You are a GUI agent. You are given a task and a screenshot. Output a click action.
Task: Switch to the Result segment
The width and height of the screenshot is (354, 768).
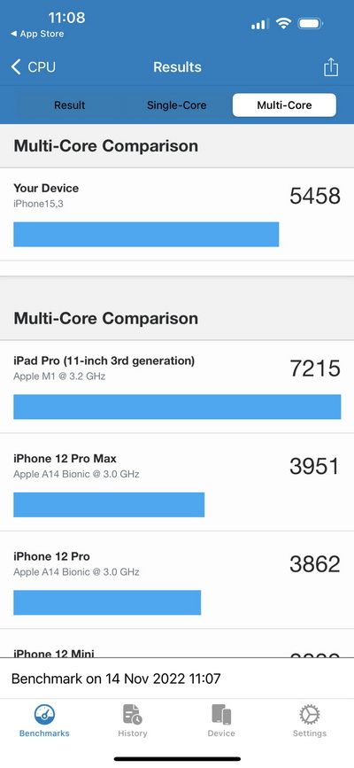point(70,105)
